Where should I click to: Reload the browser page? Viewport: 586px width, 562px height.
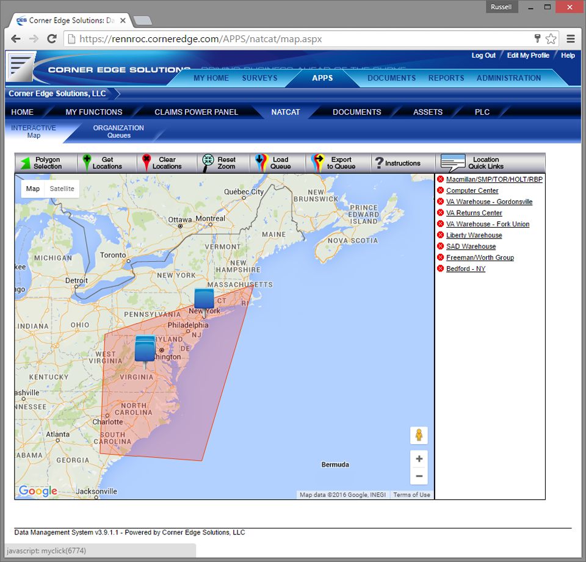[x=52, y=38]
